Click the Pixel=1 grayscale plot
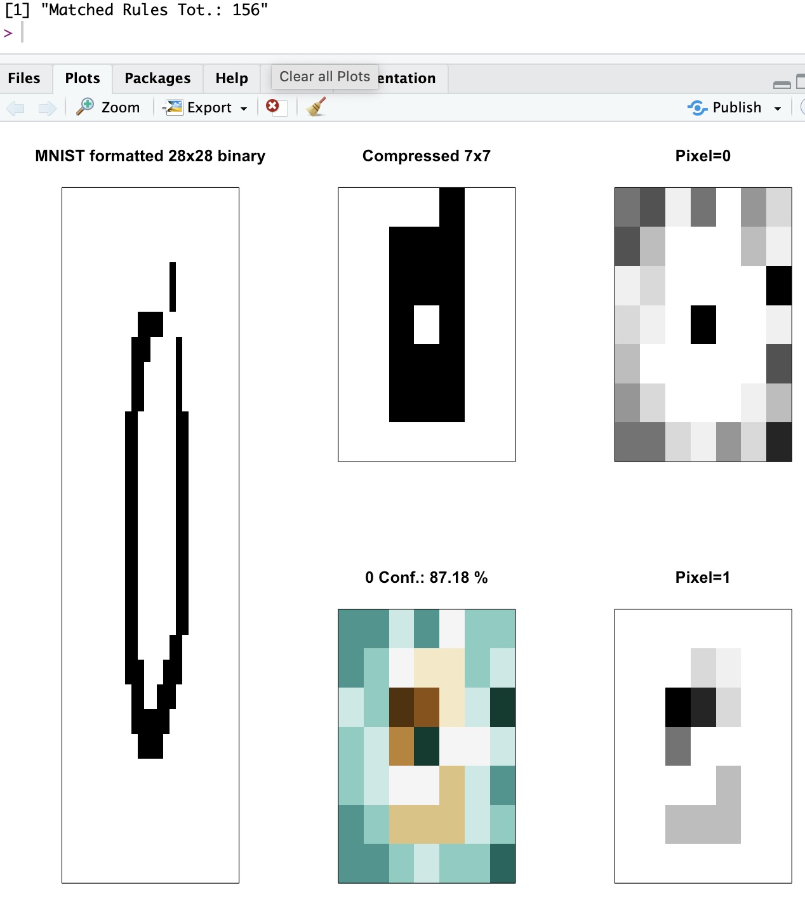 pyautogui.click(x=703, y=746)
